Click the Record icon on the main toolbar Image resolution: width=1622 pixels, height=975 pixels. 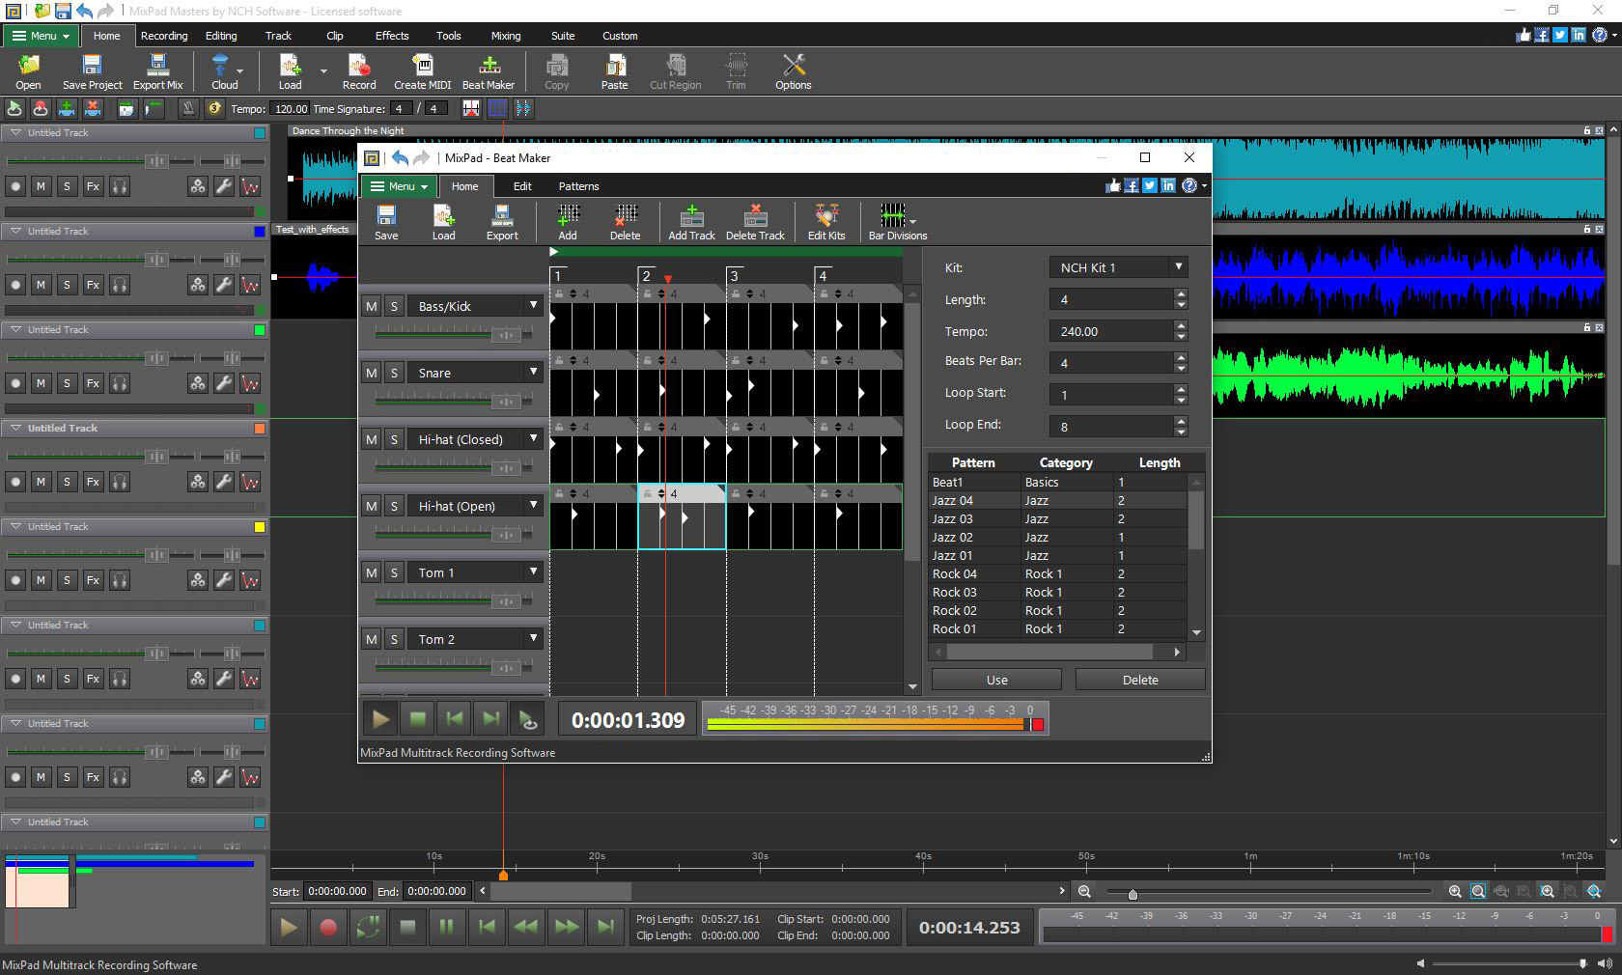(358, 70)
